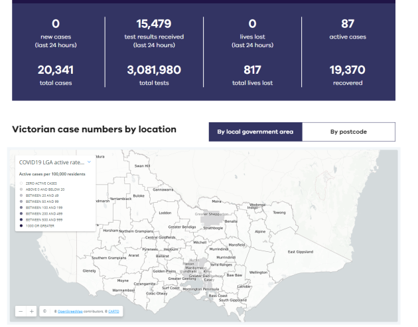Collapse the COVID19 LGA active rate legend
Viewport: 418px width, 327px height.
pyautogui.click(x=89, y=162)
